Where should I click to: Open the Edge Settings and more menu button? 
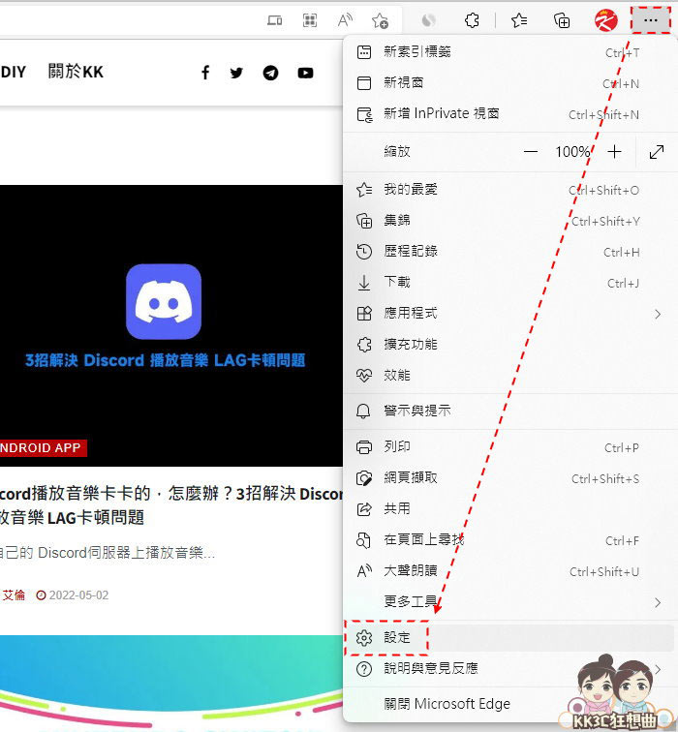coord(651,20)
